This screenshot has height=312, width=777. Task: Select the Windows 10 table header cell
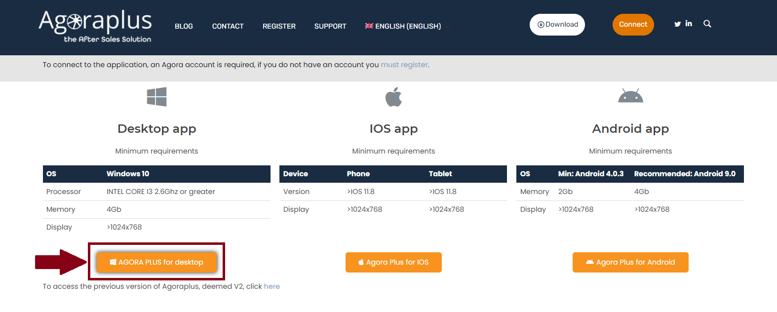click(x=128, y=174)
